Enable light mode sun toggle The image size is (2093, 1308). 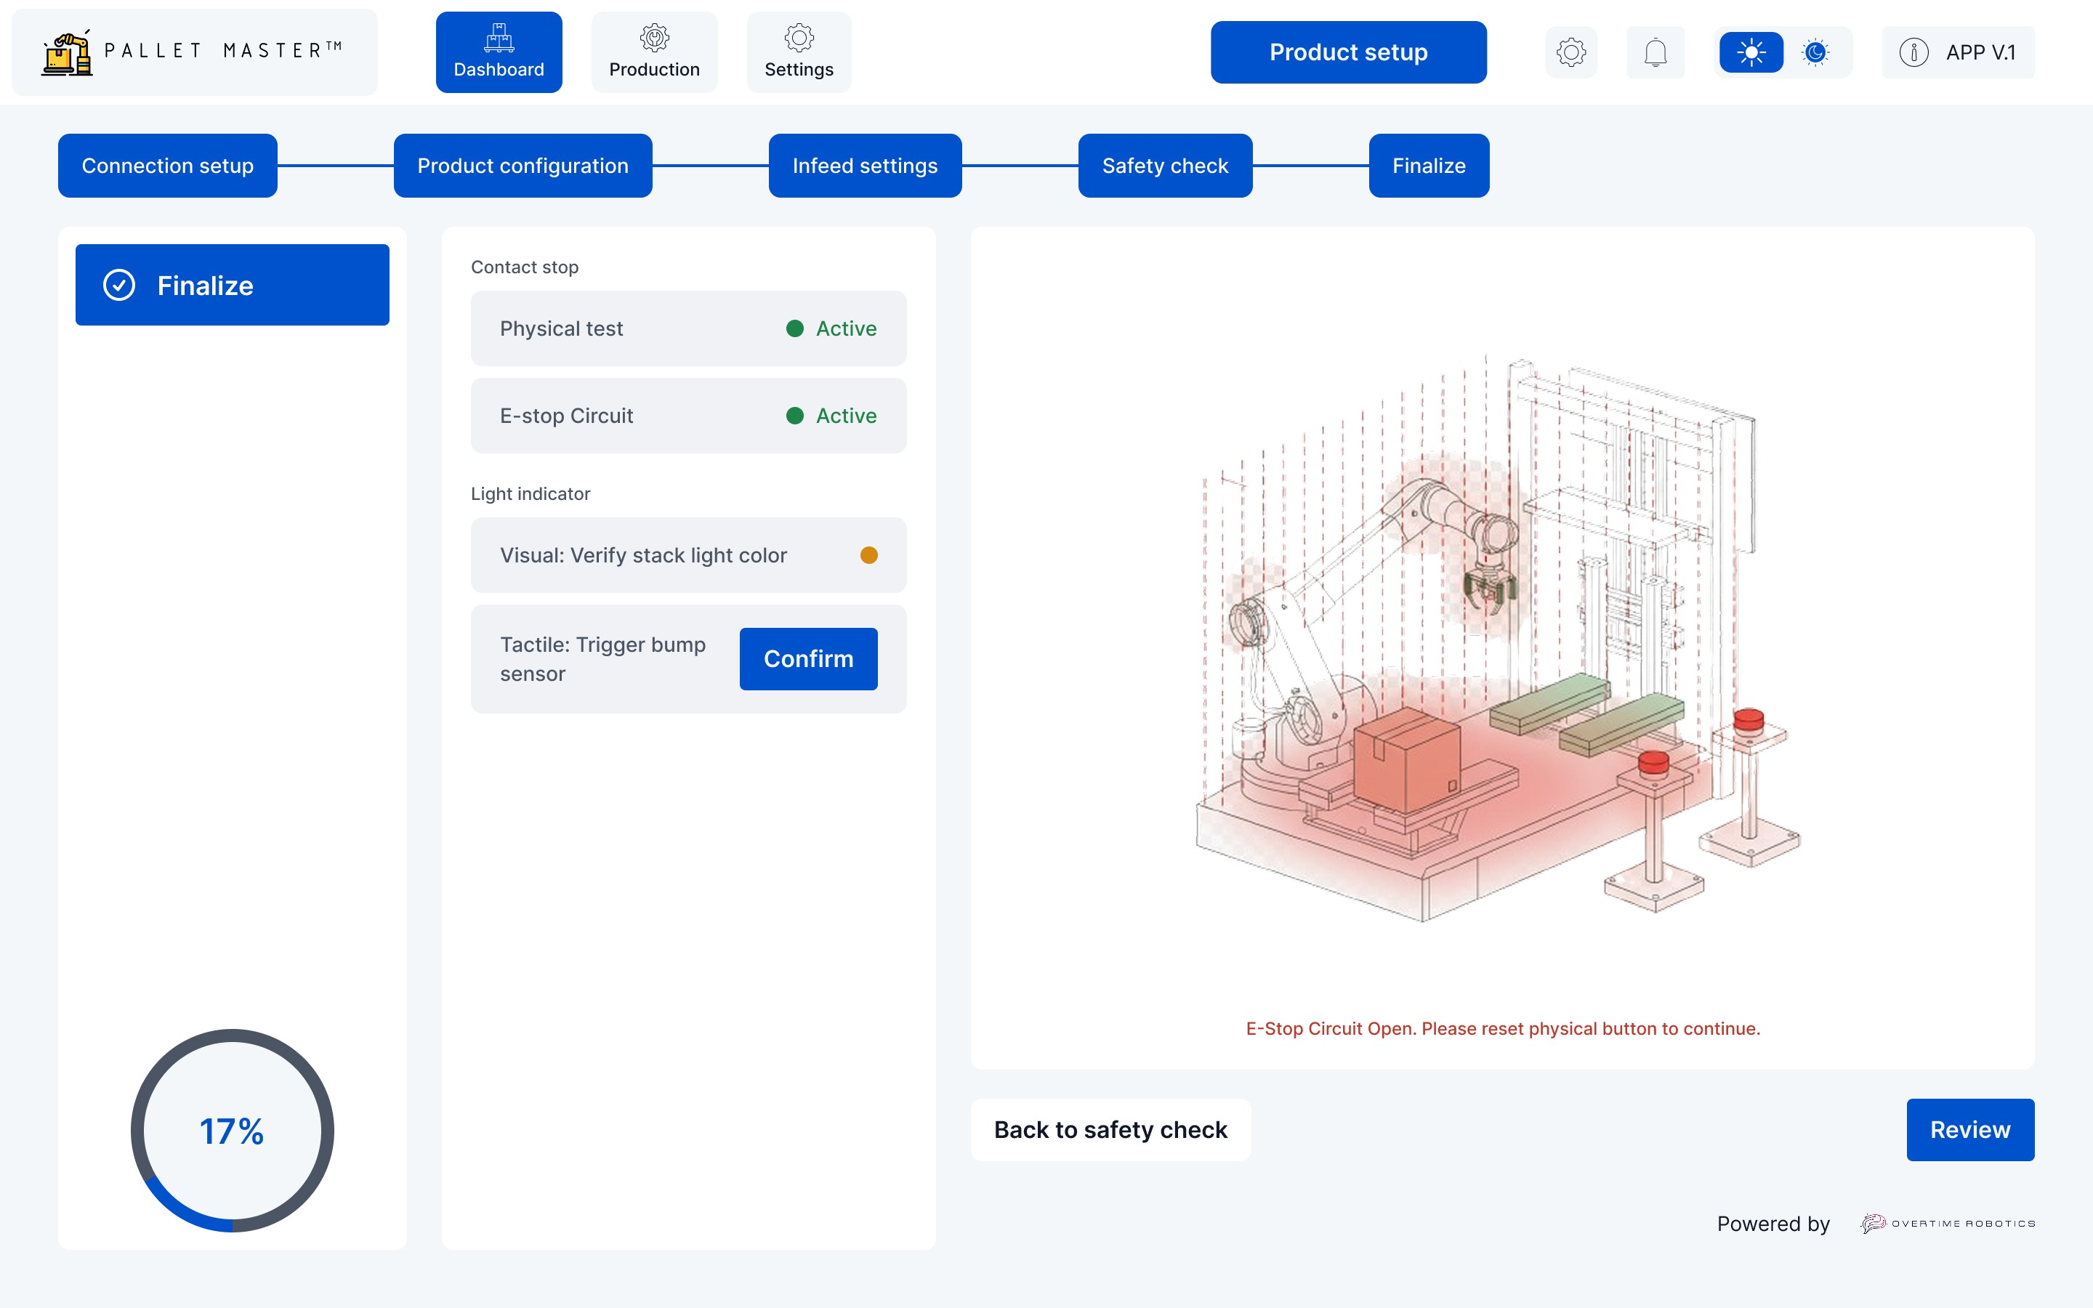click(1751, 53)
